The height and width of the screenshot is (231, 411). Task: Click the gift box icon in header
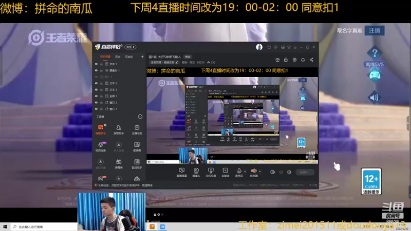pyautogui.click(x=277, y=60)
